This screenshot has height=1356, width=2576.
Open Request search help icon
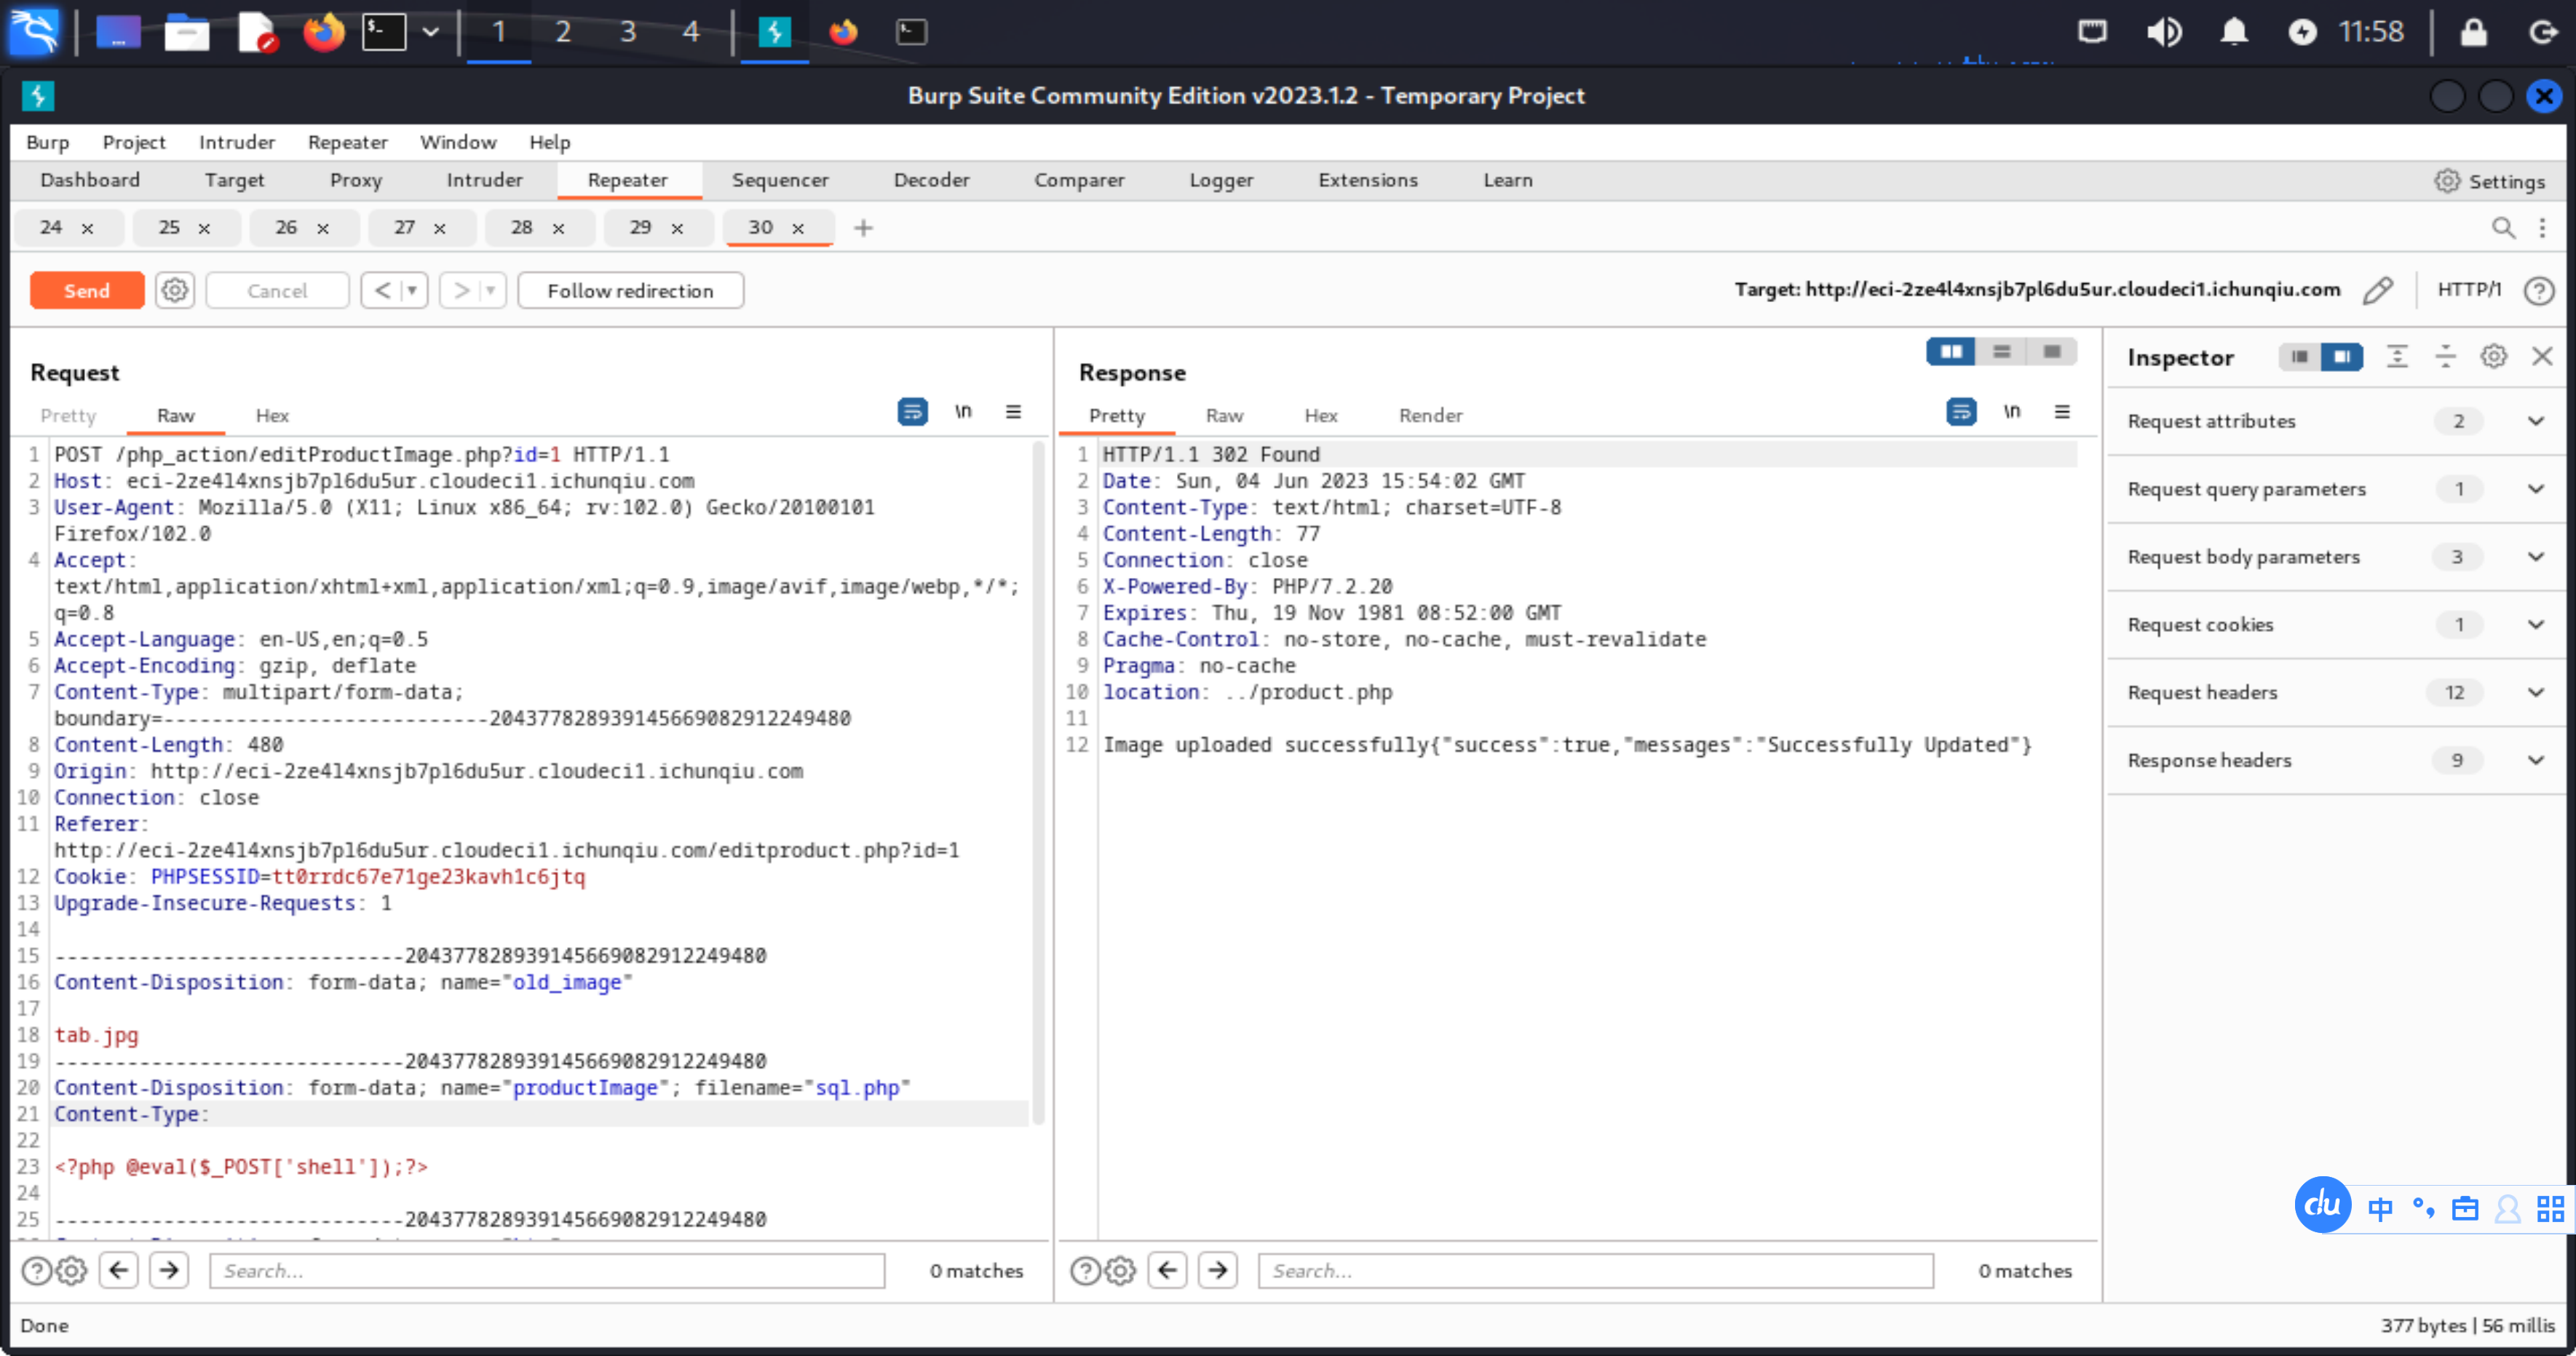point(37,1270)
